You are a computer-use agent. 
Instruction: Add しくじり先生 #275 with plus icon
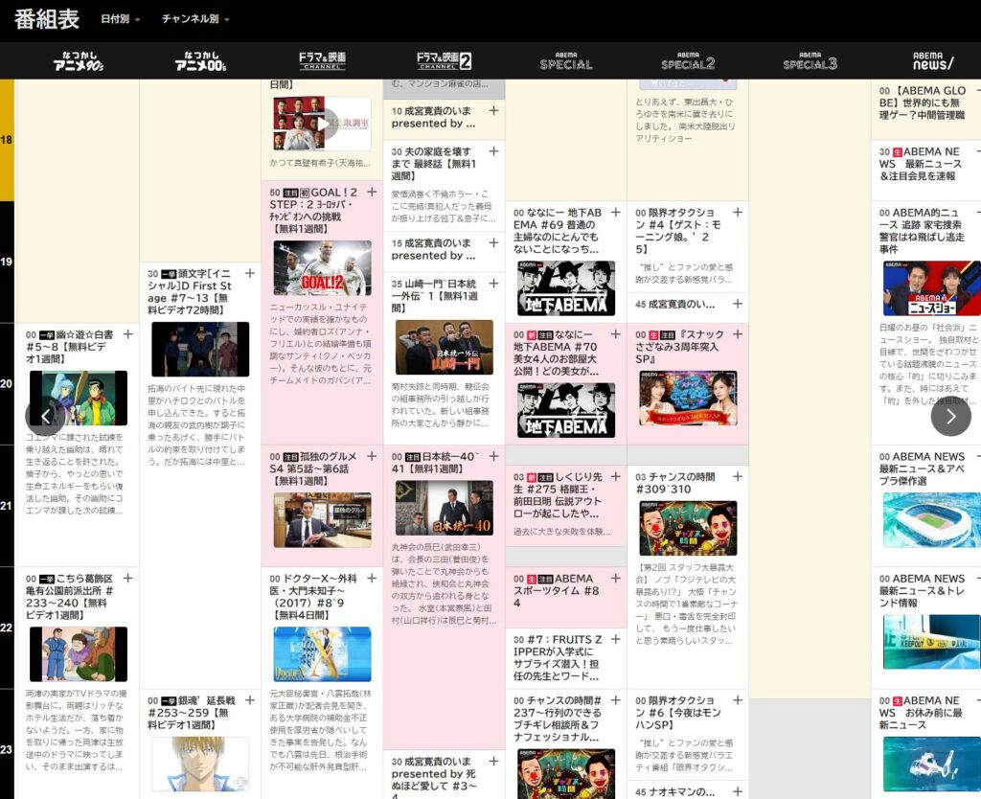click(x=616, y=477)
